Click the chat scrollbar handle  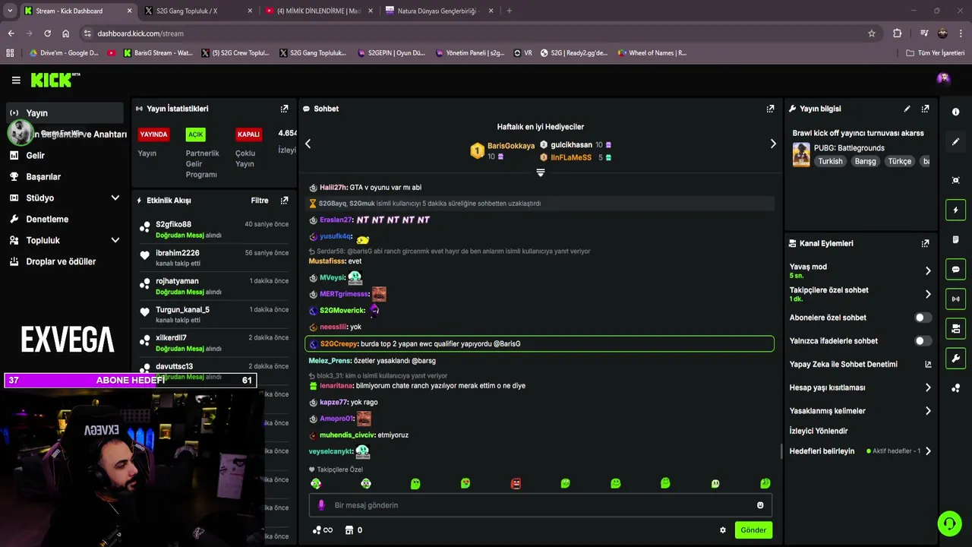[x=781, y=451]
